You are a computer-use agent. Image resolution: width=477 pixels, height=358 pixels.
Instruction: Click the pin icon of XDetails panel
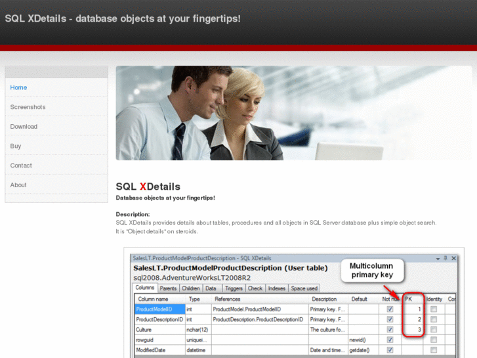[x=446, y=258]
